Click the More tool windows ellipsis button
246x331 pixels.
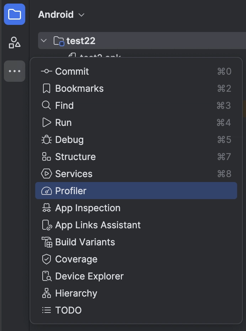(15, 71)
